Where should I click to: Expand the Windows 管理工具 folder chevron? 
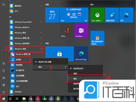point(41,38)
